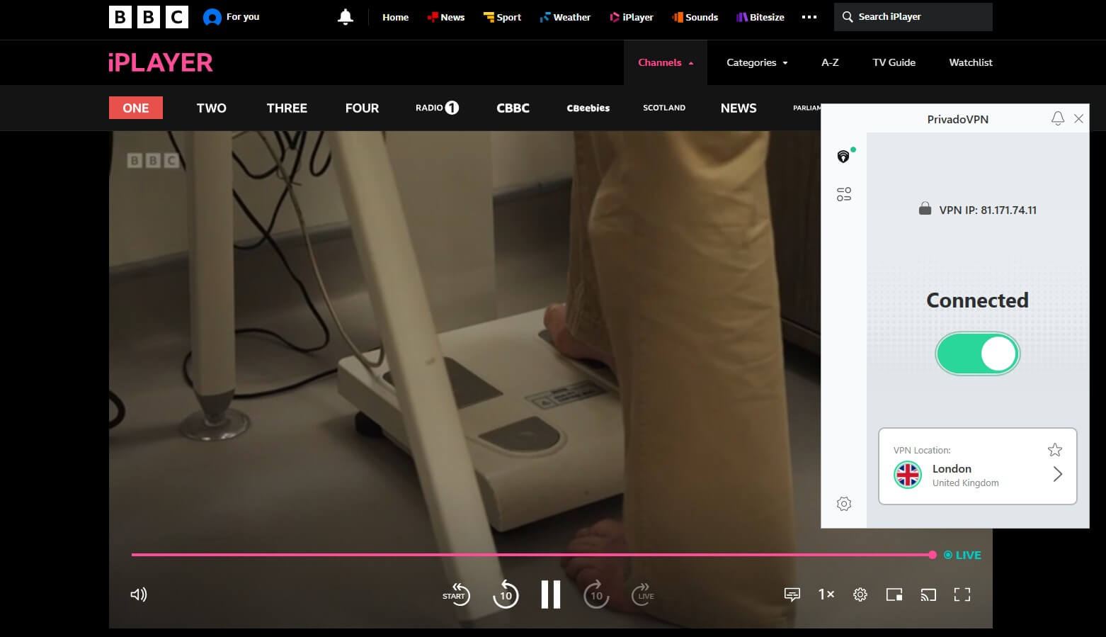Enter fullscreen mode
Image resolution: width=1106 pixels, height=637 pixels.
[962, 594]
